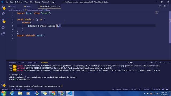
Task: Split the terminal panel
Action: 156,62
